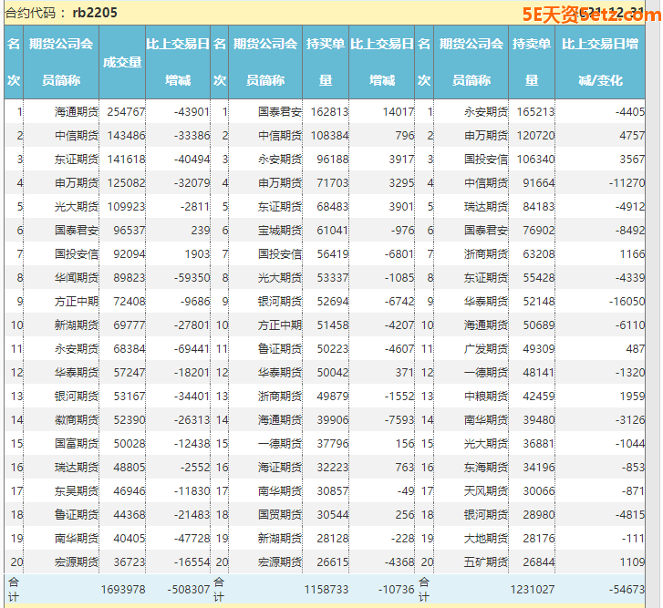Image resolution: width=663 pixels, height=608 pixels.
Task: Select 国贸期货 member name cell
Action: (279, 514)
